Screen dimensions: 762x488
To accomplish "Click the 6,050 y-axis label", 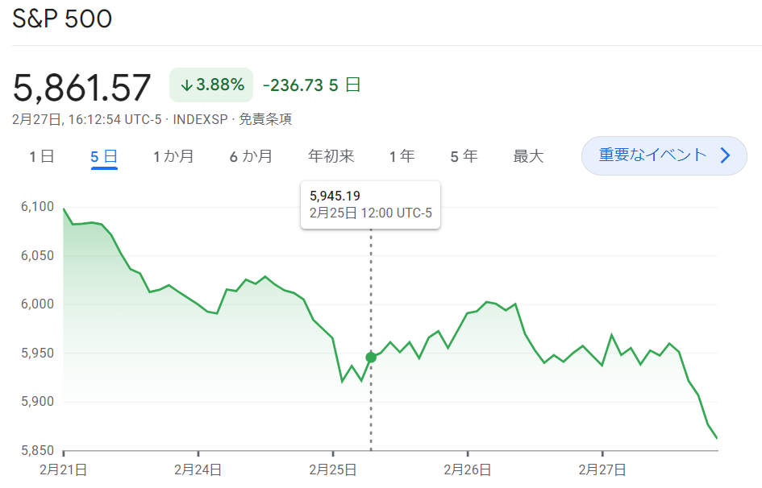I will click(x=37, y=255).
